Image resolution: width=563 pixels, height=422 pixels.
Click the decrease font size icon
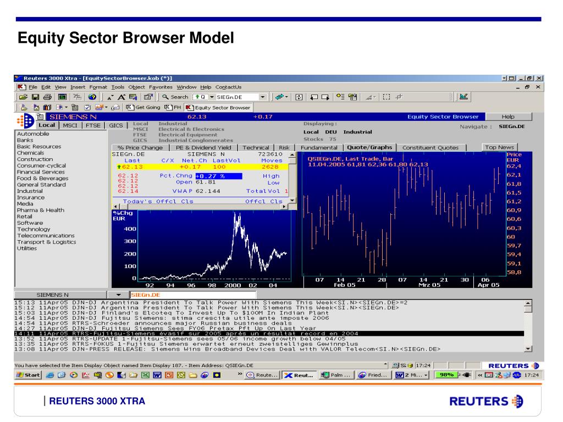coord(110,97)
